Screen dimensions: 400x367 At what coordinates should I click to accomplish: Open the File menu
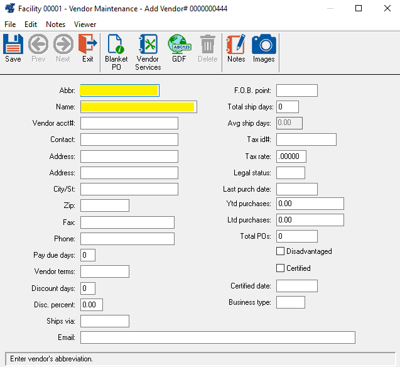(x=11, y=25)
